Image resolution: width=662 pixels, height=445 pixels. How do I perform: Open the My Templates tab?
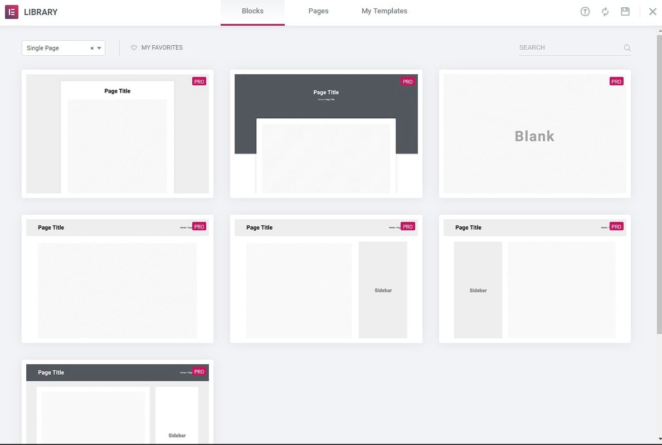click(384, 11)
